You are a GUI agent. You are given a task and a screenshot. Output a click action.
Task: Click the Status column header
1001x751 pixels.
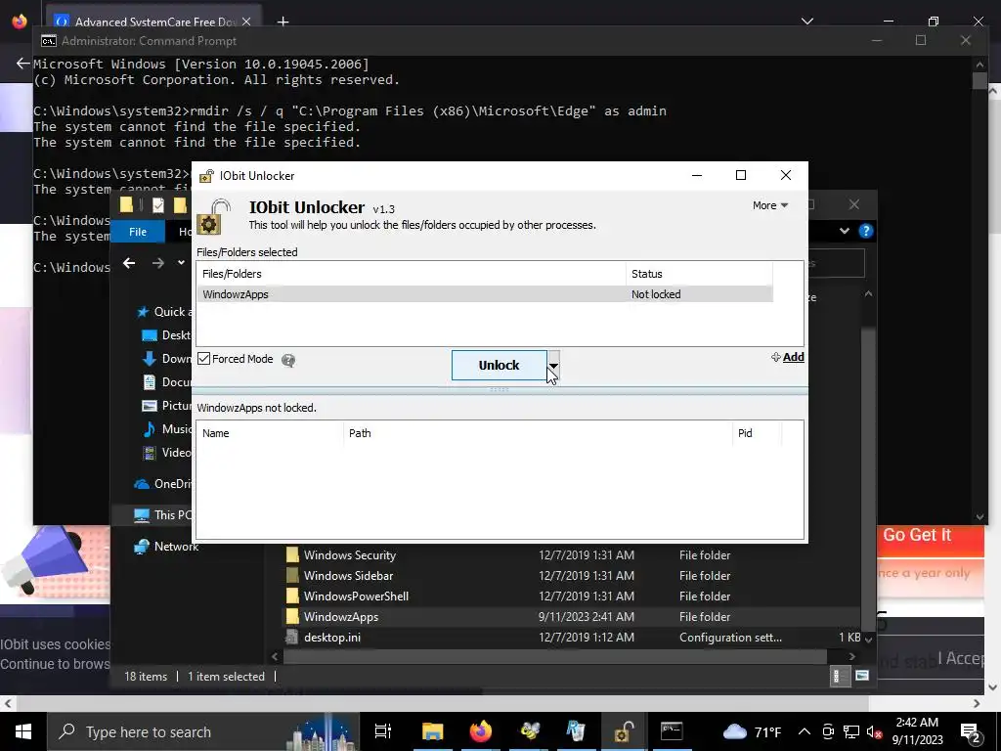tap(699, 274)
